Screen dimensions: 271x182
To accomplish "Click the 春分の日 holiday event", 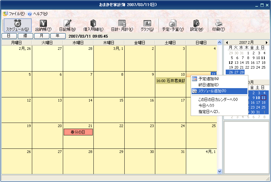I will [x=78, y=132].
